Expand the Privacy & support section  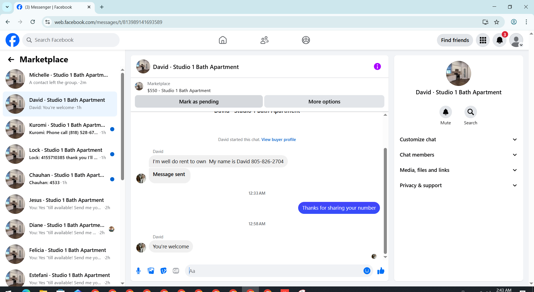pyautogui.click(x=458, y=185)
